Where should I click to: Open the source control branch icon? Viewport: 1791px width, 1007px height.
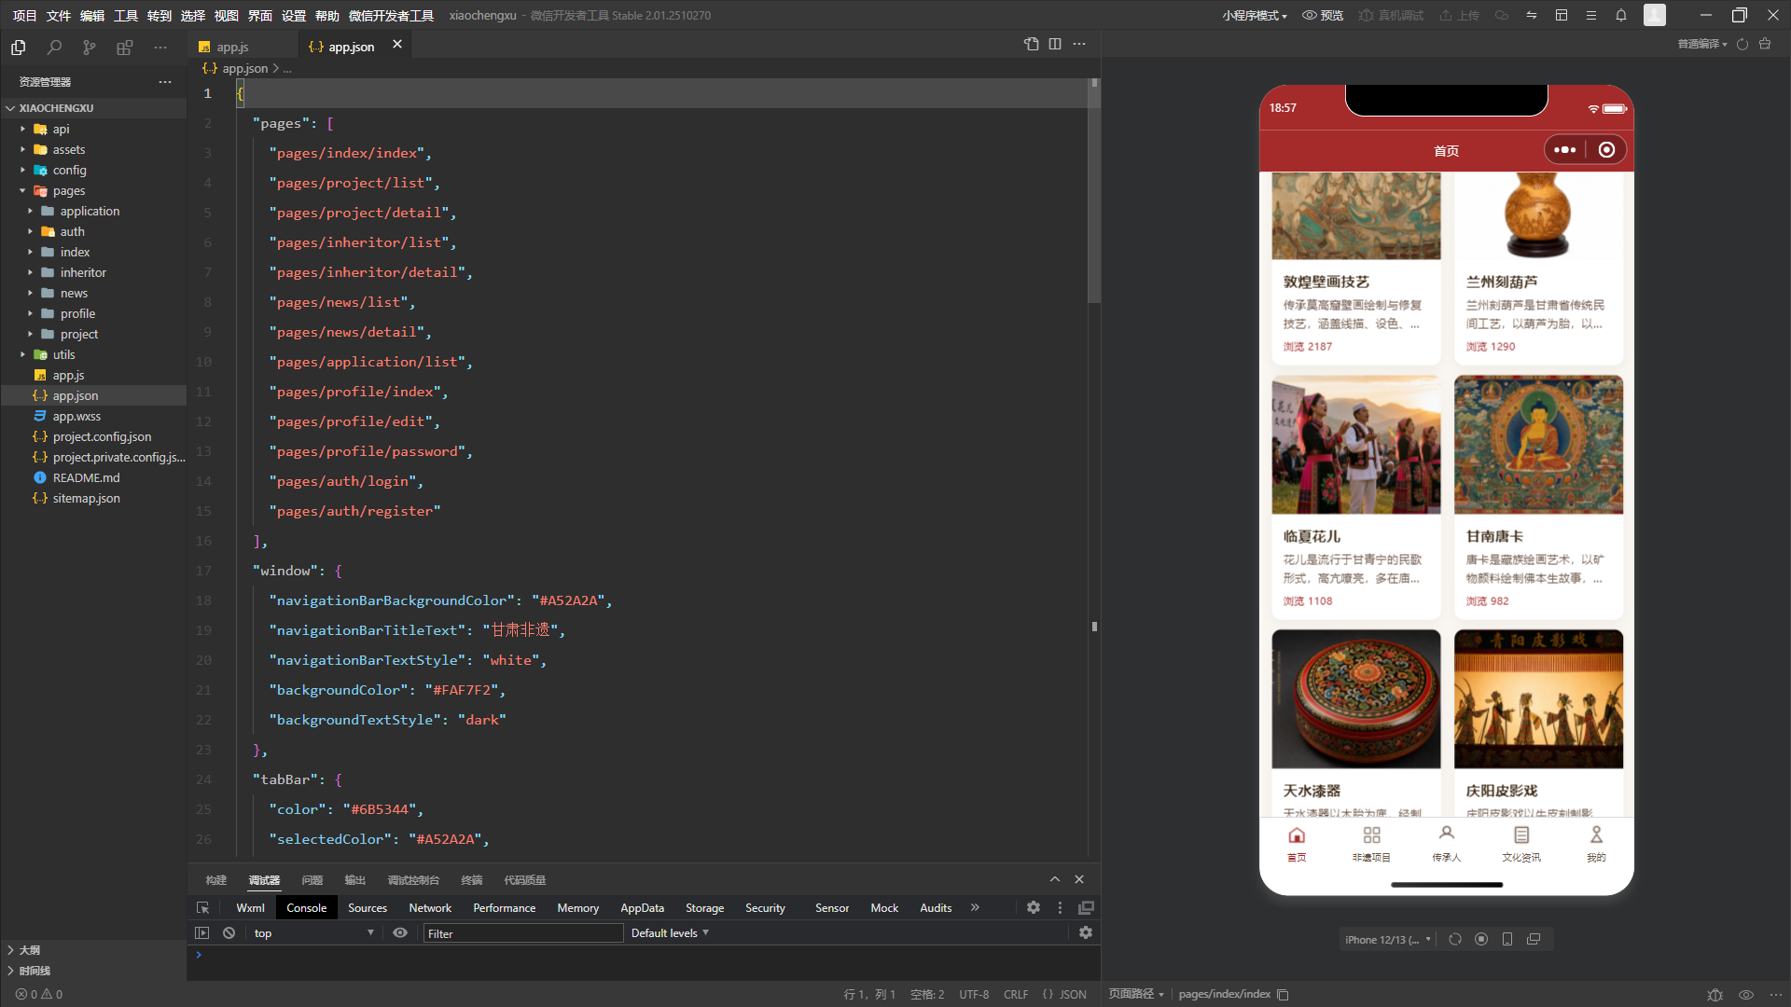tap(89, 47)
